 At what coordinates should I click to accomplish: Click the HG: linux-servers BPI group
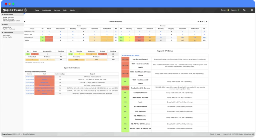click(140, 107)
